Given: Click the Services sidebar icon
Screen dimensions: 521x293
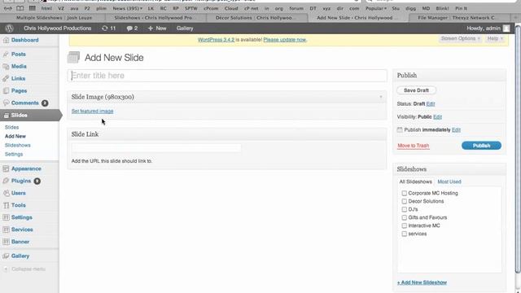Looking at the screenshot, I should (x=6, y=230).
